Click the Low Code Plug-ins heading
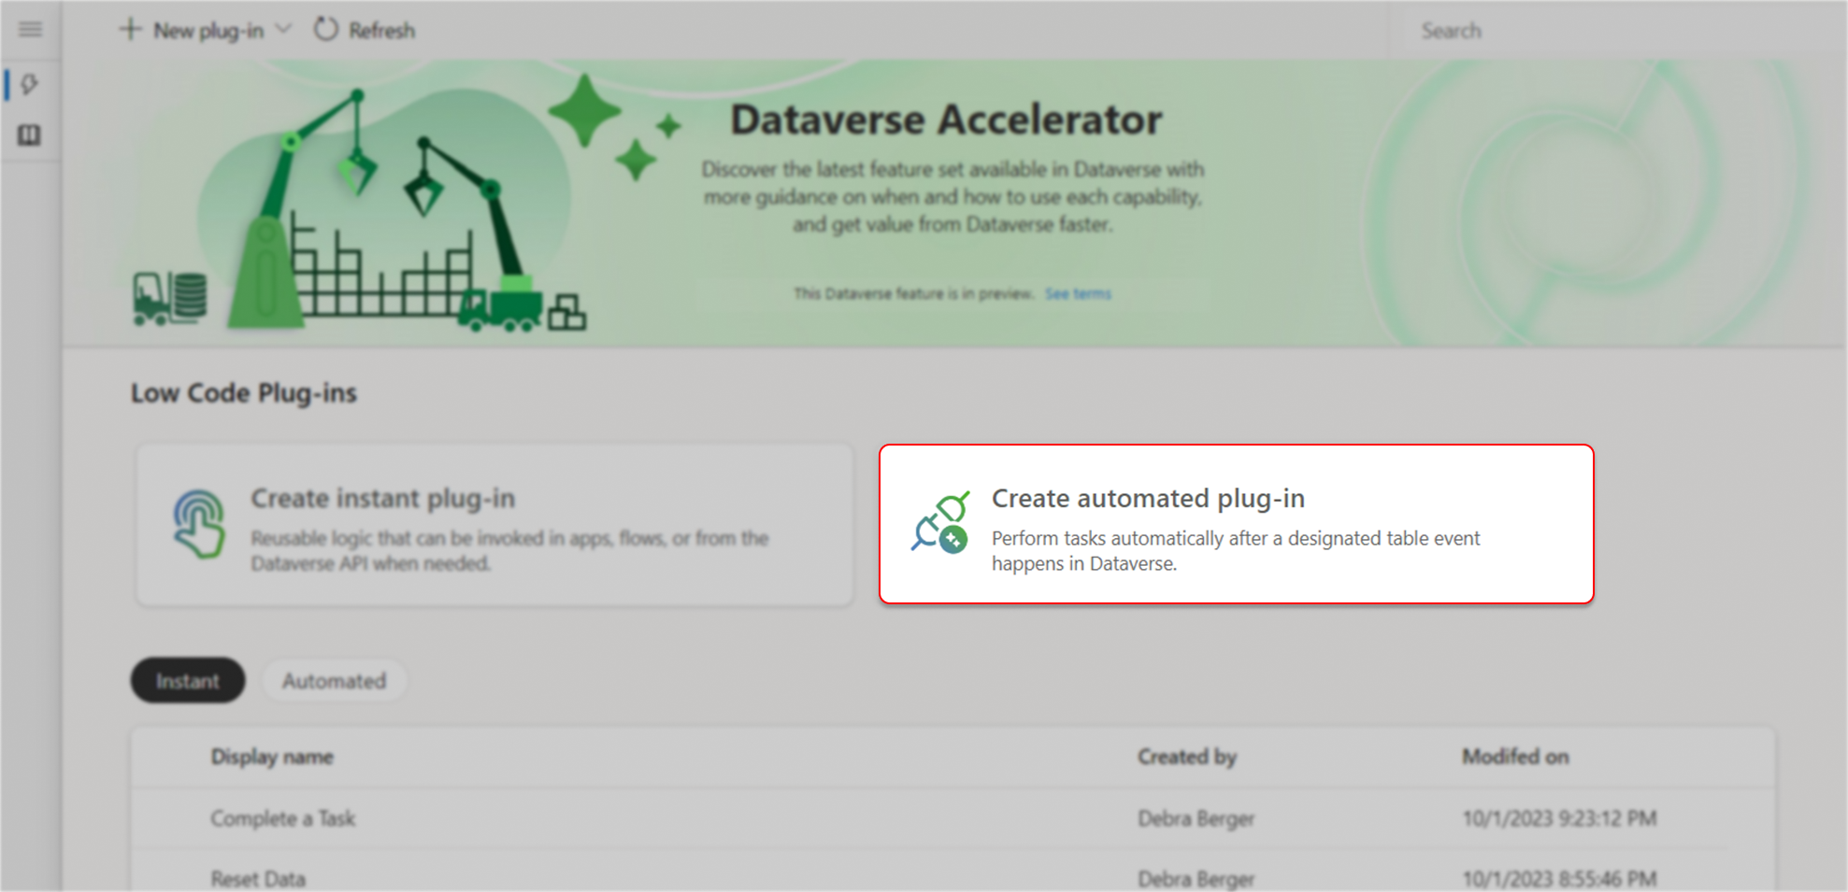The width and height of the screenshot is (1848, 892). (244, 392)
